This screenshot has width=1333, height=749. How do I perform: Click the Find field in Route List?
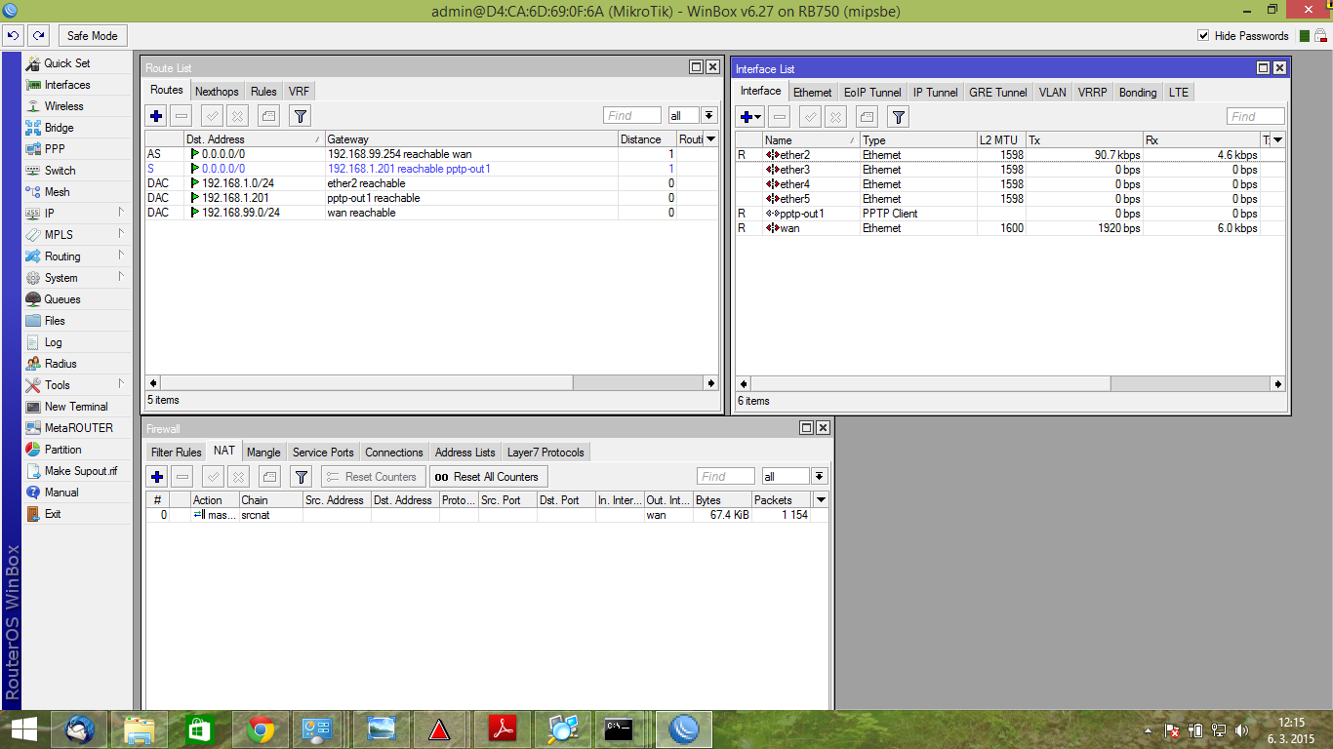pyautogui.click(x=631, y=116)
